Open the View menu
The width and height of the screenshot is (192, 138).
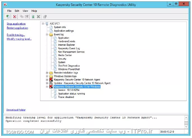click(x=25, y=11)
